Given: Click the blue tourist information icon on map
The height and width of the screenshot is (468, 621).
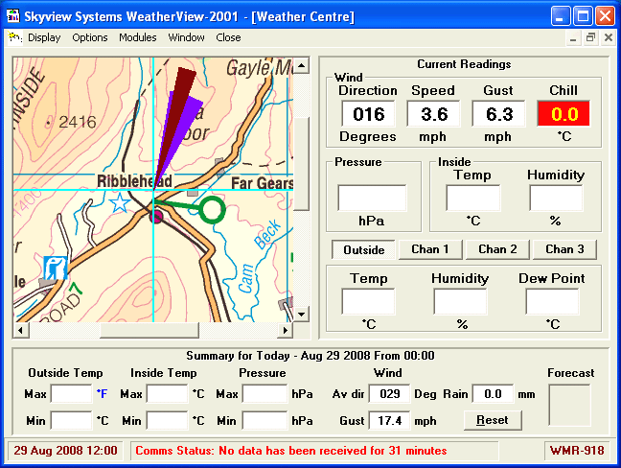Looking at the screenshot, I should (55, 268).
